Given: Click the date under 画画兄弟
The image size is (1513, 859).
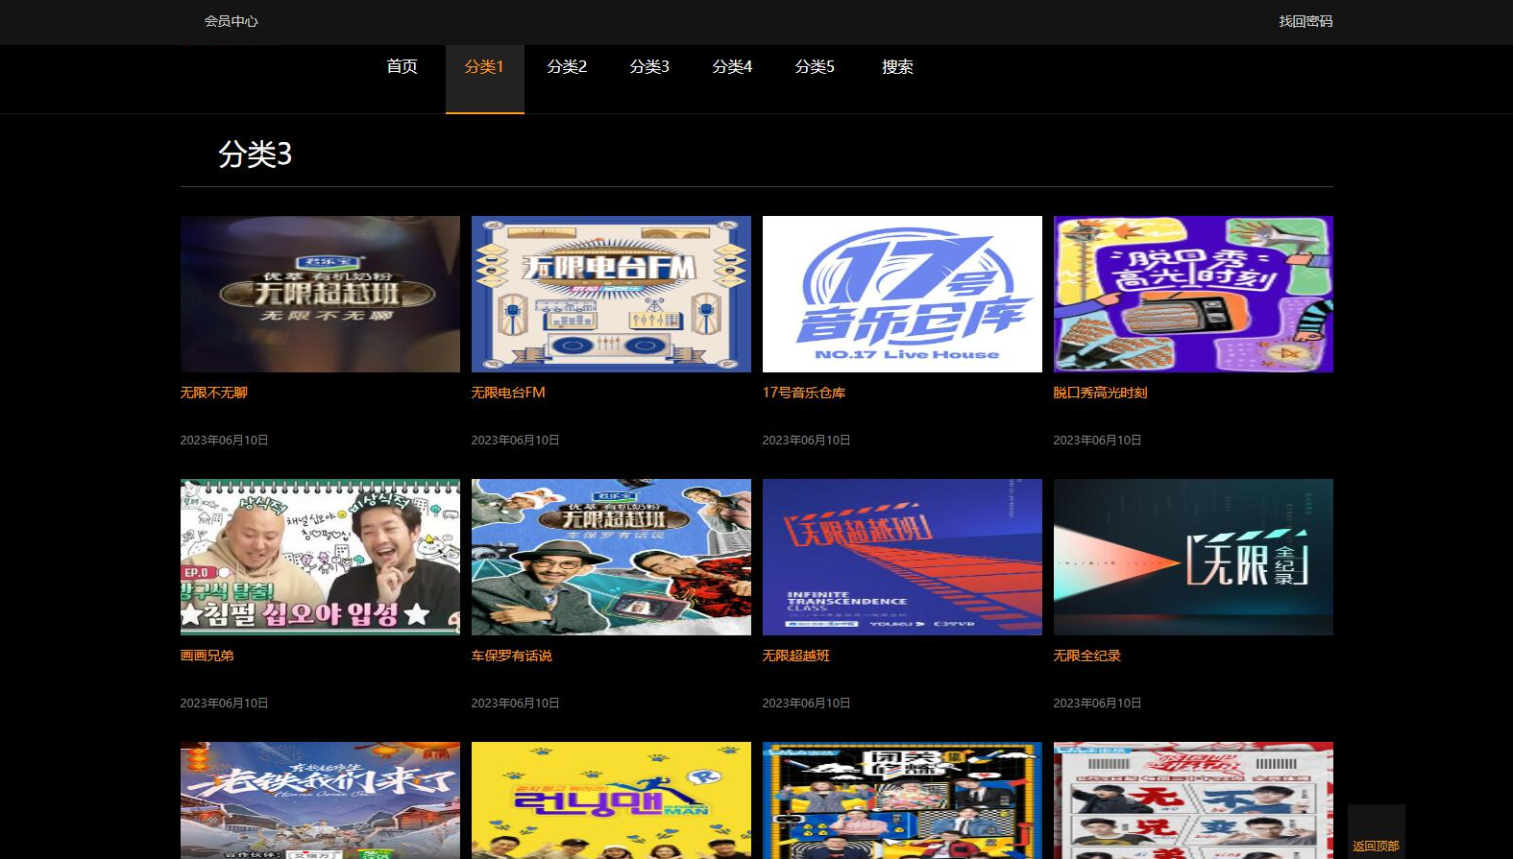Looking at the screenshot, I should [x=224, y=703].
